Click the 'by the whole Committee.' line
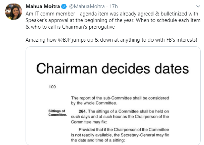 click(x=94, y=103)
